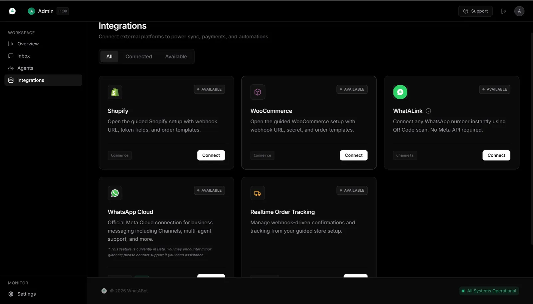This screenshot has height=304, width=533.
Task: Go to Inbox in sidebar
Action: point(24,56)
